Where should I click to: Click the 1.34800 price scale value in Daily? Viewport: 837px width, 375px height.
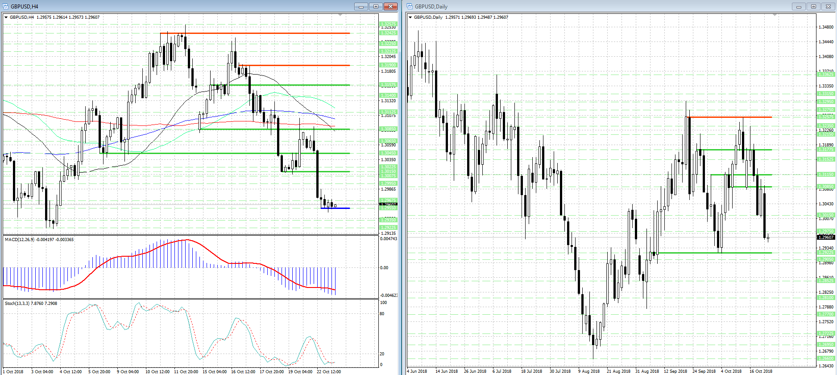point(826,27)
